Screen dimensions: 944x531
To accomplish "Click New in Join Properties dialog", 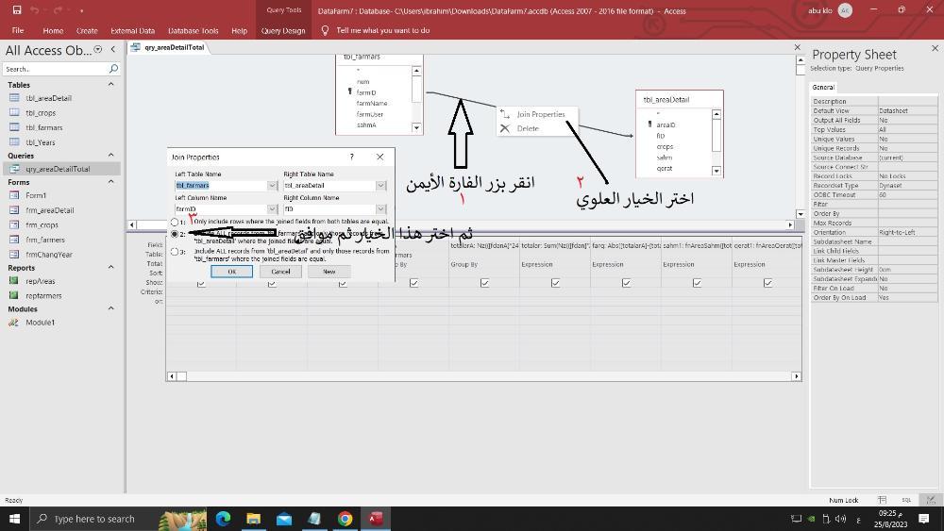I will coord(329,272).
